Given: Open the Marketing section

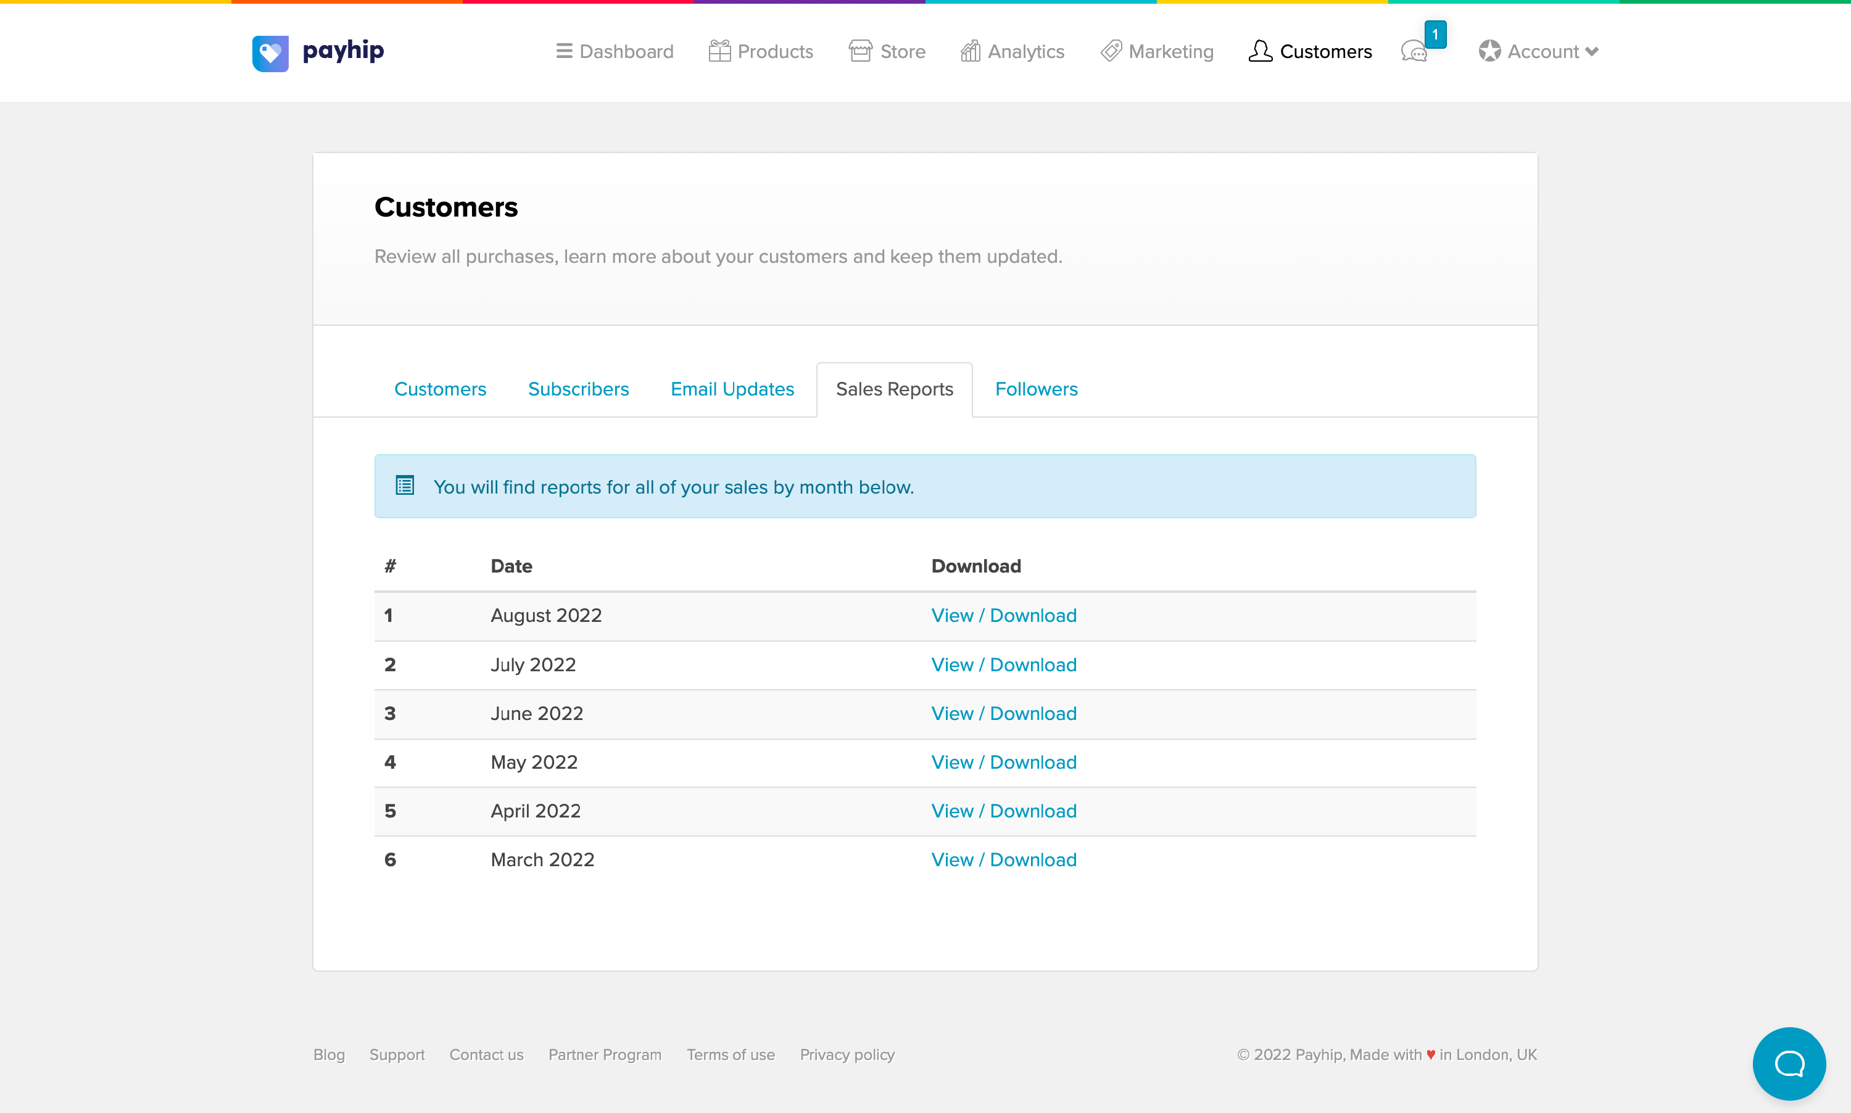Looking at the screenshot, I should pyautogui.click(x=1156, y=51).
